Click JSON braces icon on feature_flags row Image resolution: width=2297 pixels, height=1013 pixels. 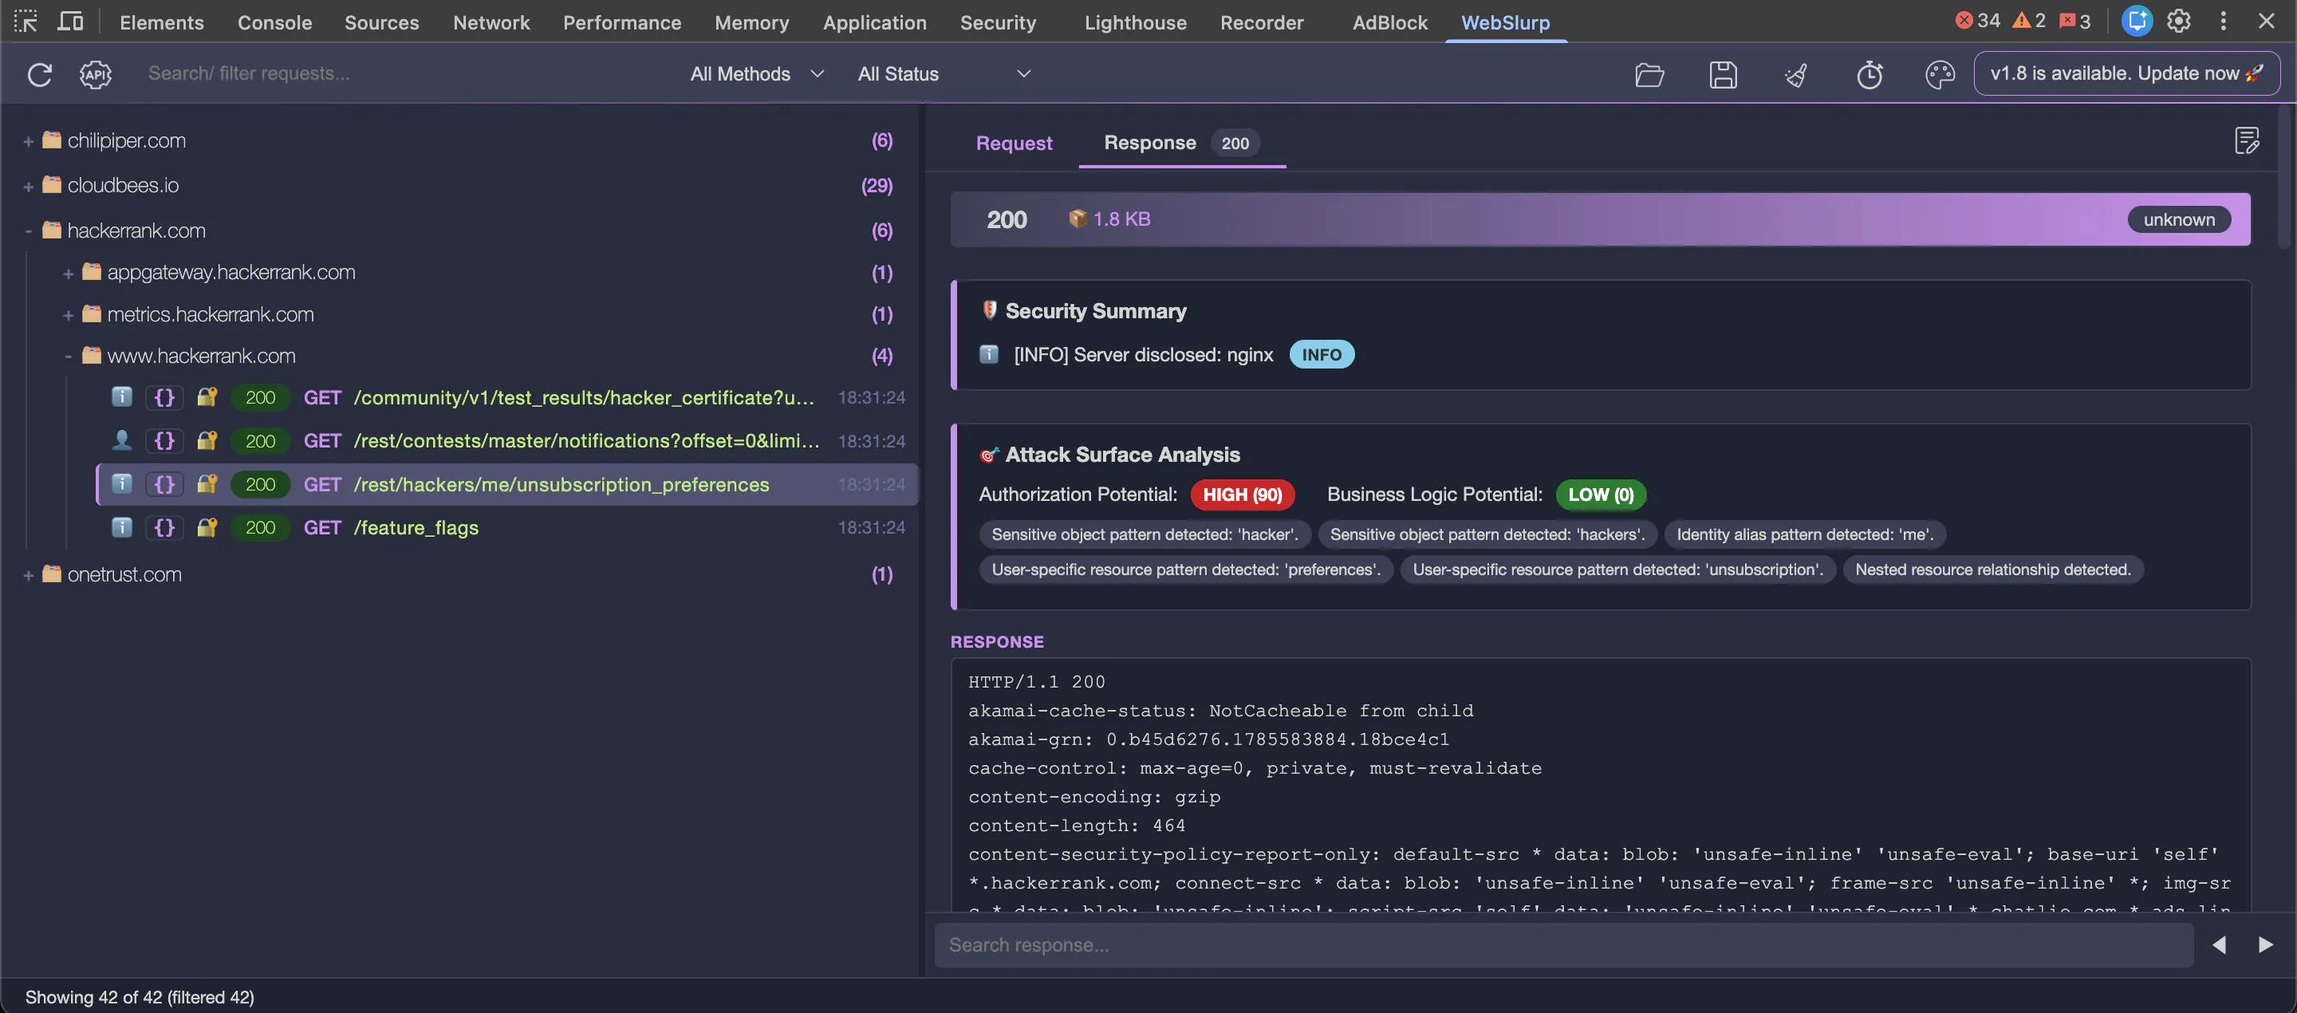pos(164,527)
